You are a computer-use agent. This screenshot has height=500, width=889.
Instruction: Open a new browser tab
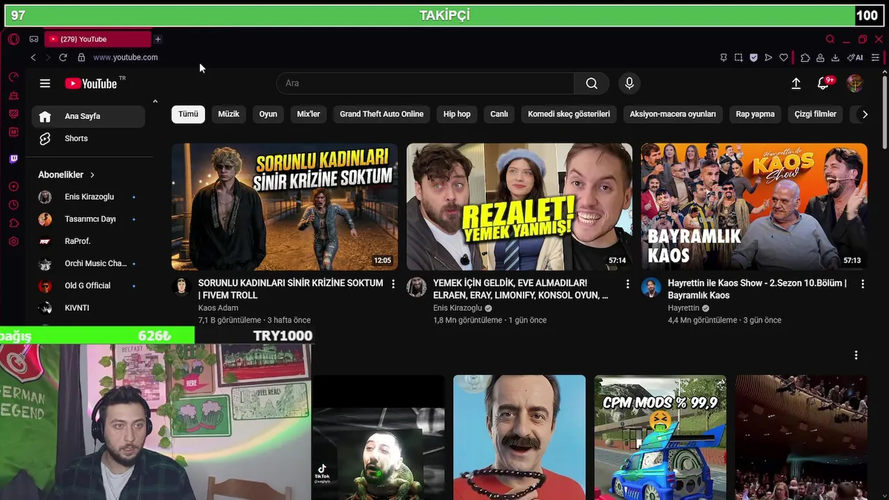click(x=158, y=40)
